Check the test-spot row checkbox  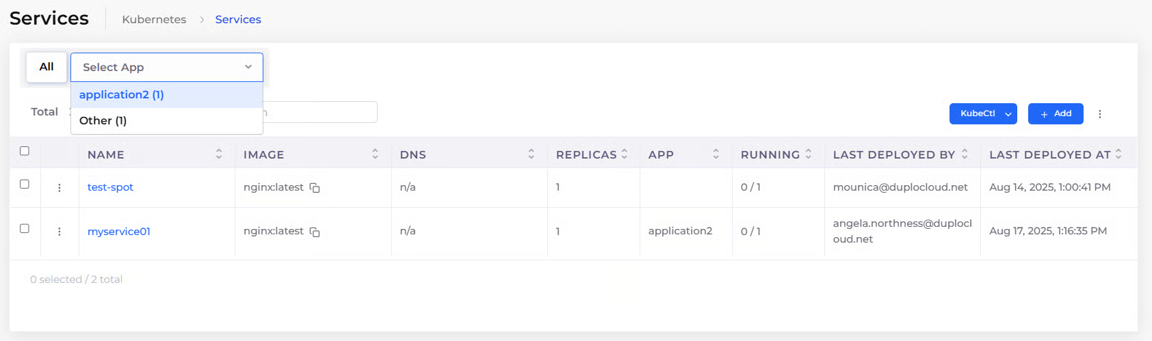coord(25,184)
